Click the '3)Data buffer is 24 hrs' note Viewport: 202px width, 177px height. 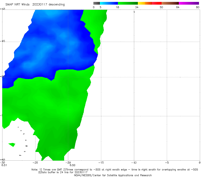63,172
